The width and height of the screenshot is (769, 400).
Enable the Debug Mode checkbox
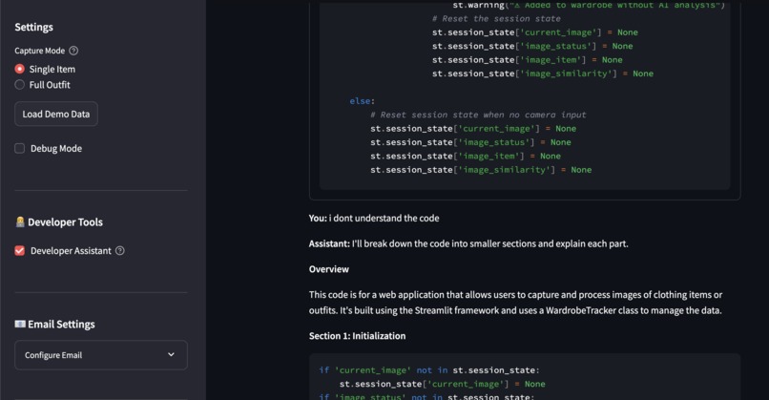point(20,148)
